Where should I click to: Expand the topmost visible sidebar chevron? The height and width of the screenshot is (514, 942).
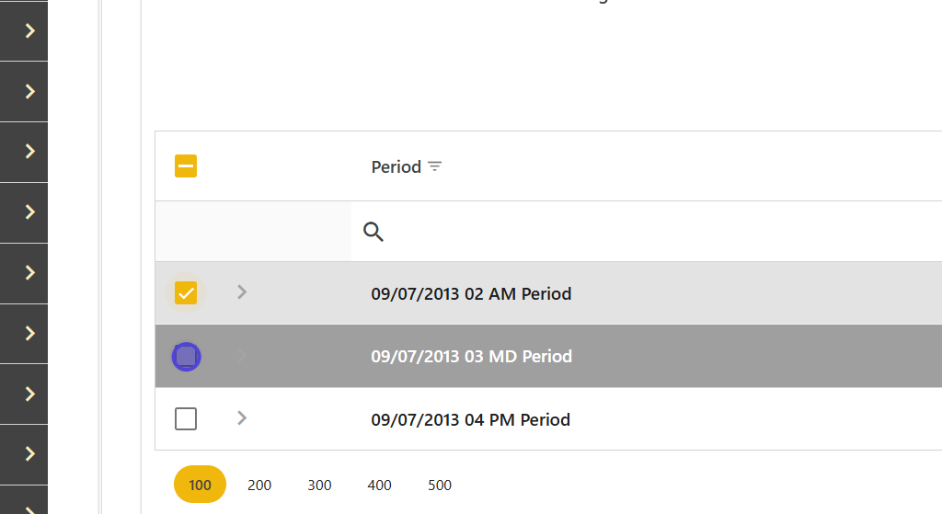pyautogui.click(x=29, y=30)
